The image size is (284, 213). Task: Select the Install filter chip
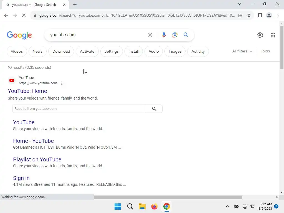[x=133, y=51]
